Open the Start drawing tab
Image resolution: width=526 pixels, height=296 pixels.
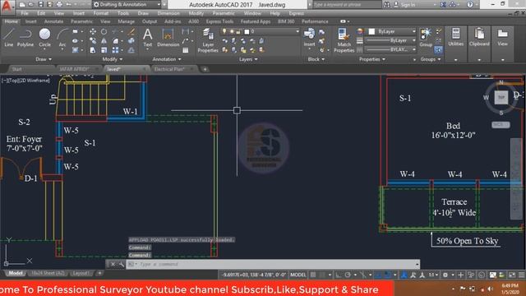[16, 69]
